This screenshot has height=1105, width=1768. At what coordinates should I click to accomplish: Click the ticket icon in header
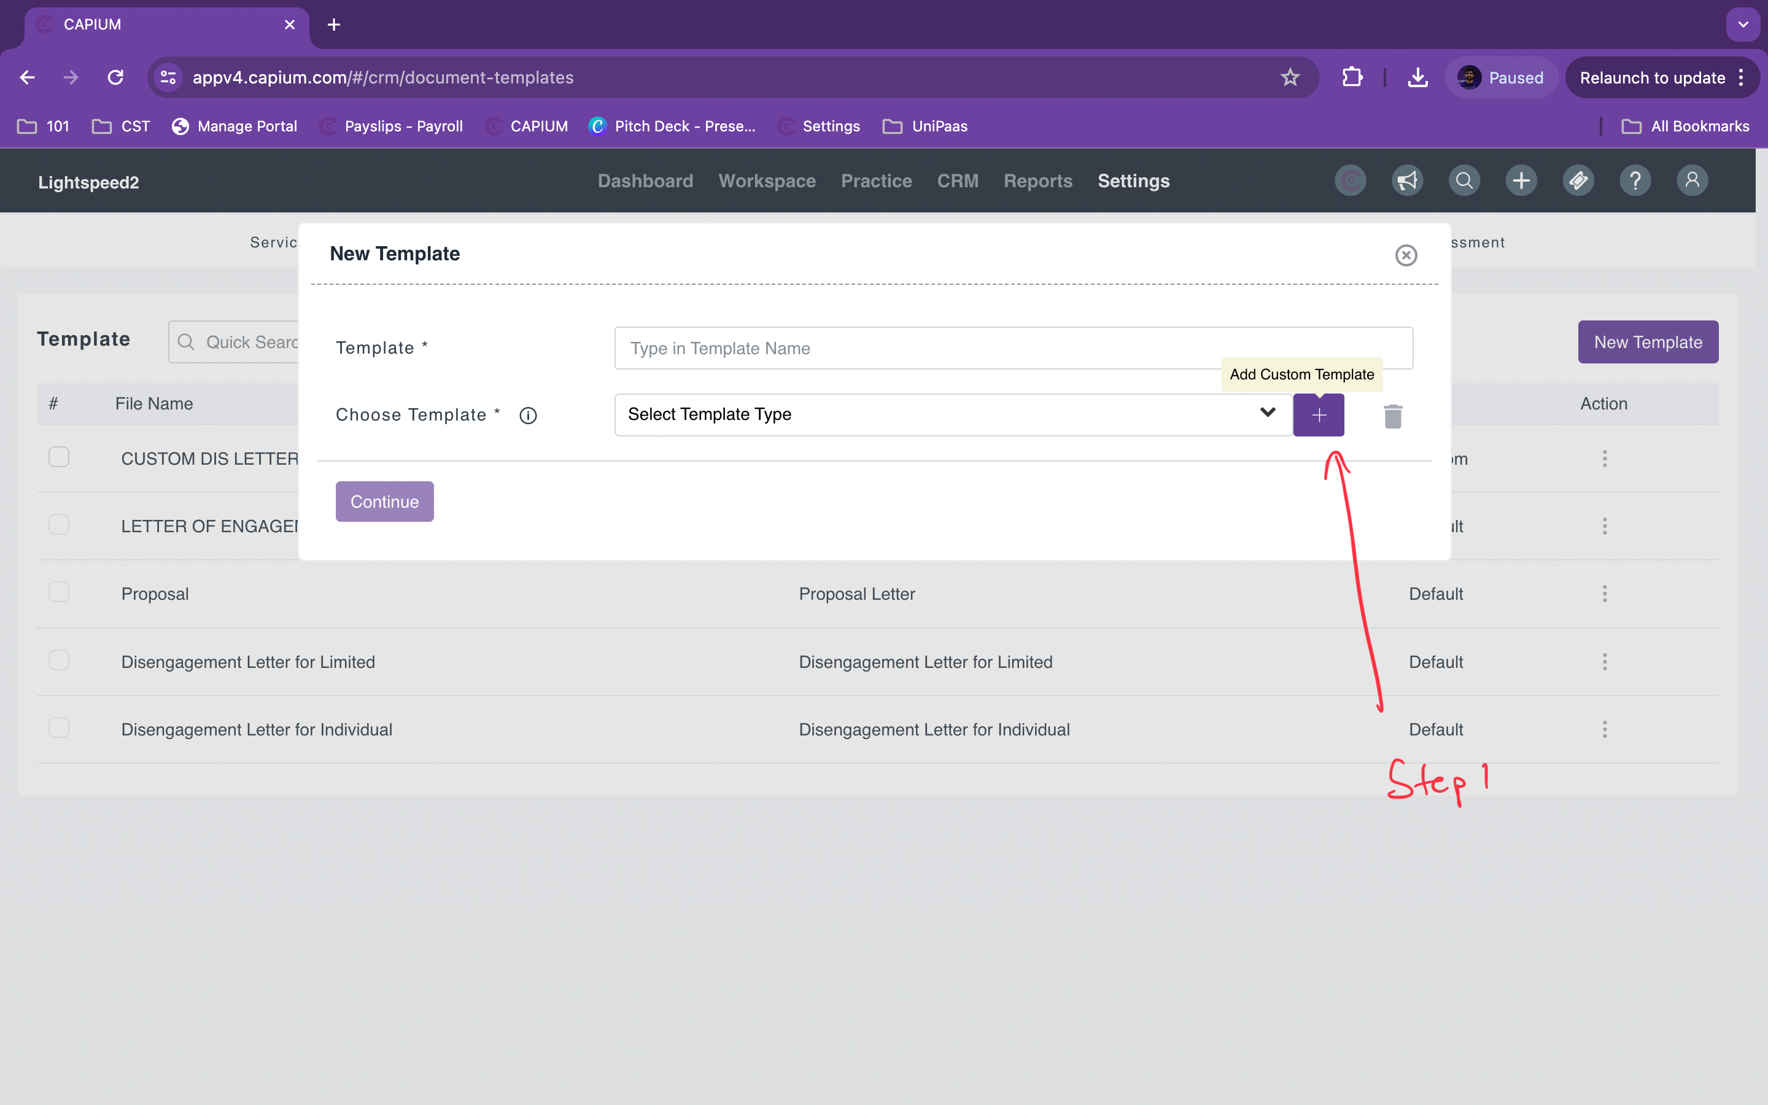pyautogui.click(x=1578, y=180)
